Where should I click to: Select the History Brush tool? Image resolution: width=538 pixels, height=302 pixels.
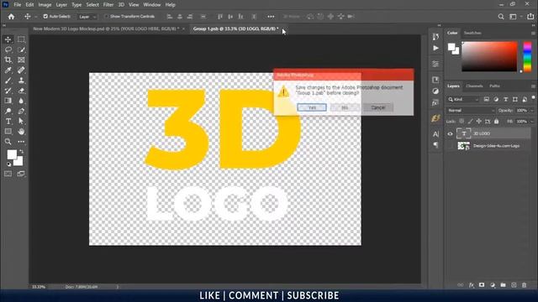tap(8, 91)
